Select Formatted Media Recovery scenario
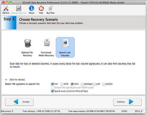 click(x=46, y=47)
